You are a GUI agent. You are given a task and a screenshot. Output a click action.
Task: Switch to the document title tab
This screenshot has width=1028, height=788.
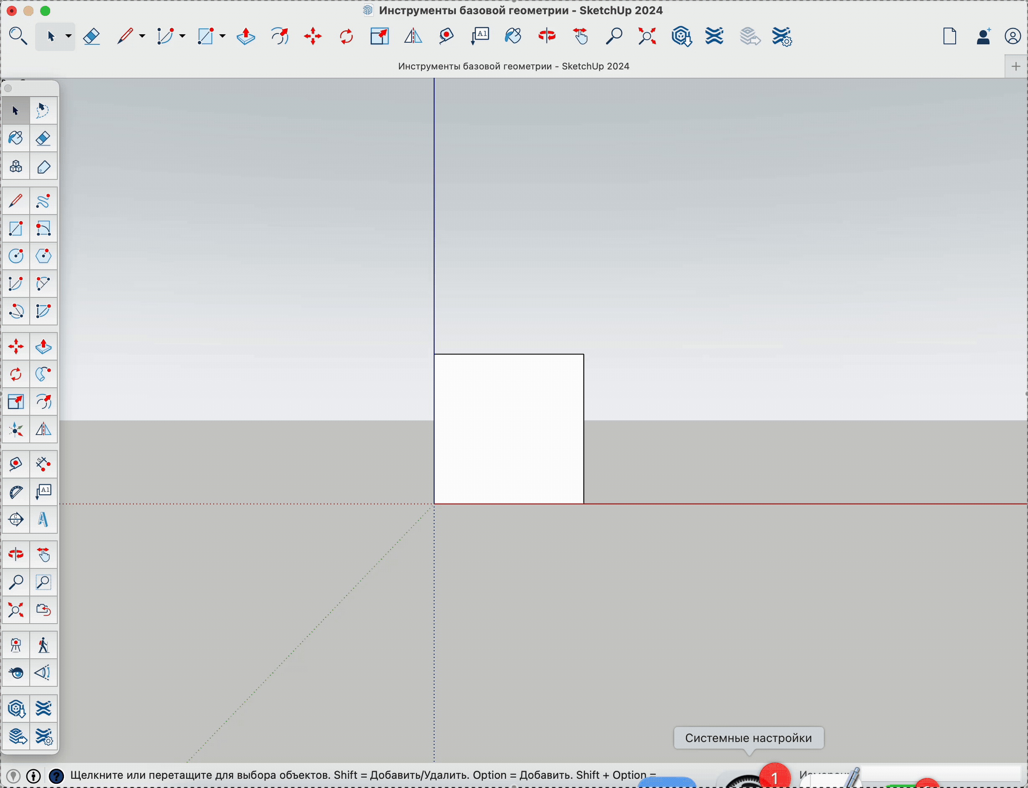click(514, 66)
